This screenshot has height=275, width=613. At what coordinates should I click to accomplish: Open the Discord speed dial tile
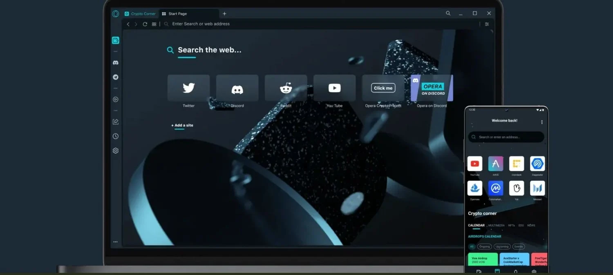[237, 88]
